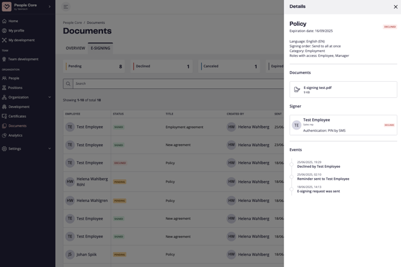Expand the Organization sidebar menu
The height and width of the screenshot is (267, 401).
click(27, 97)
